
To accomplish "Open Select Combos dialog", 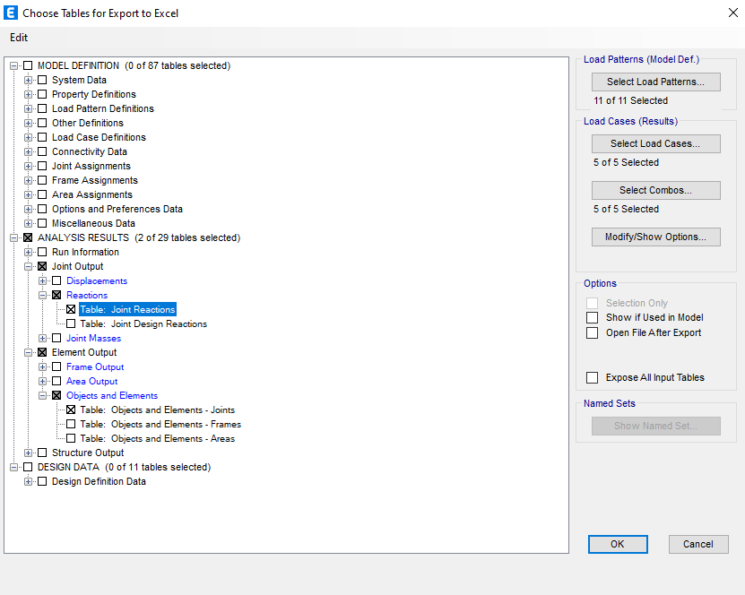I will [x=655, y=190].
